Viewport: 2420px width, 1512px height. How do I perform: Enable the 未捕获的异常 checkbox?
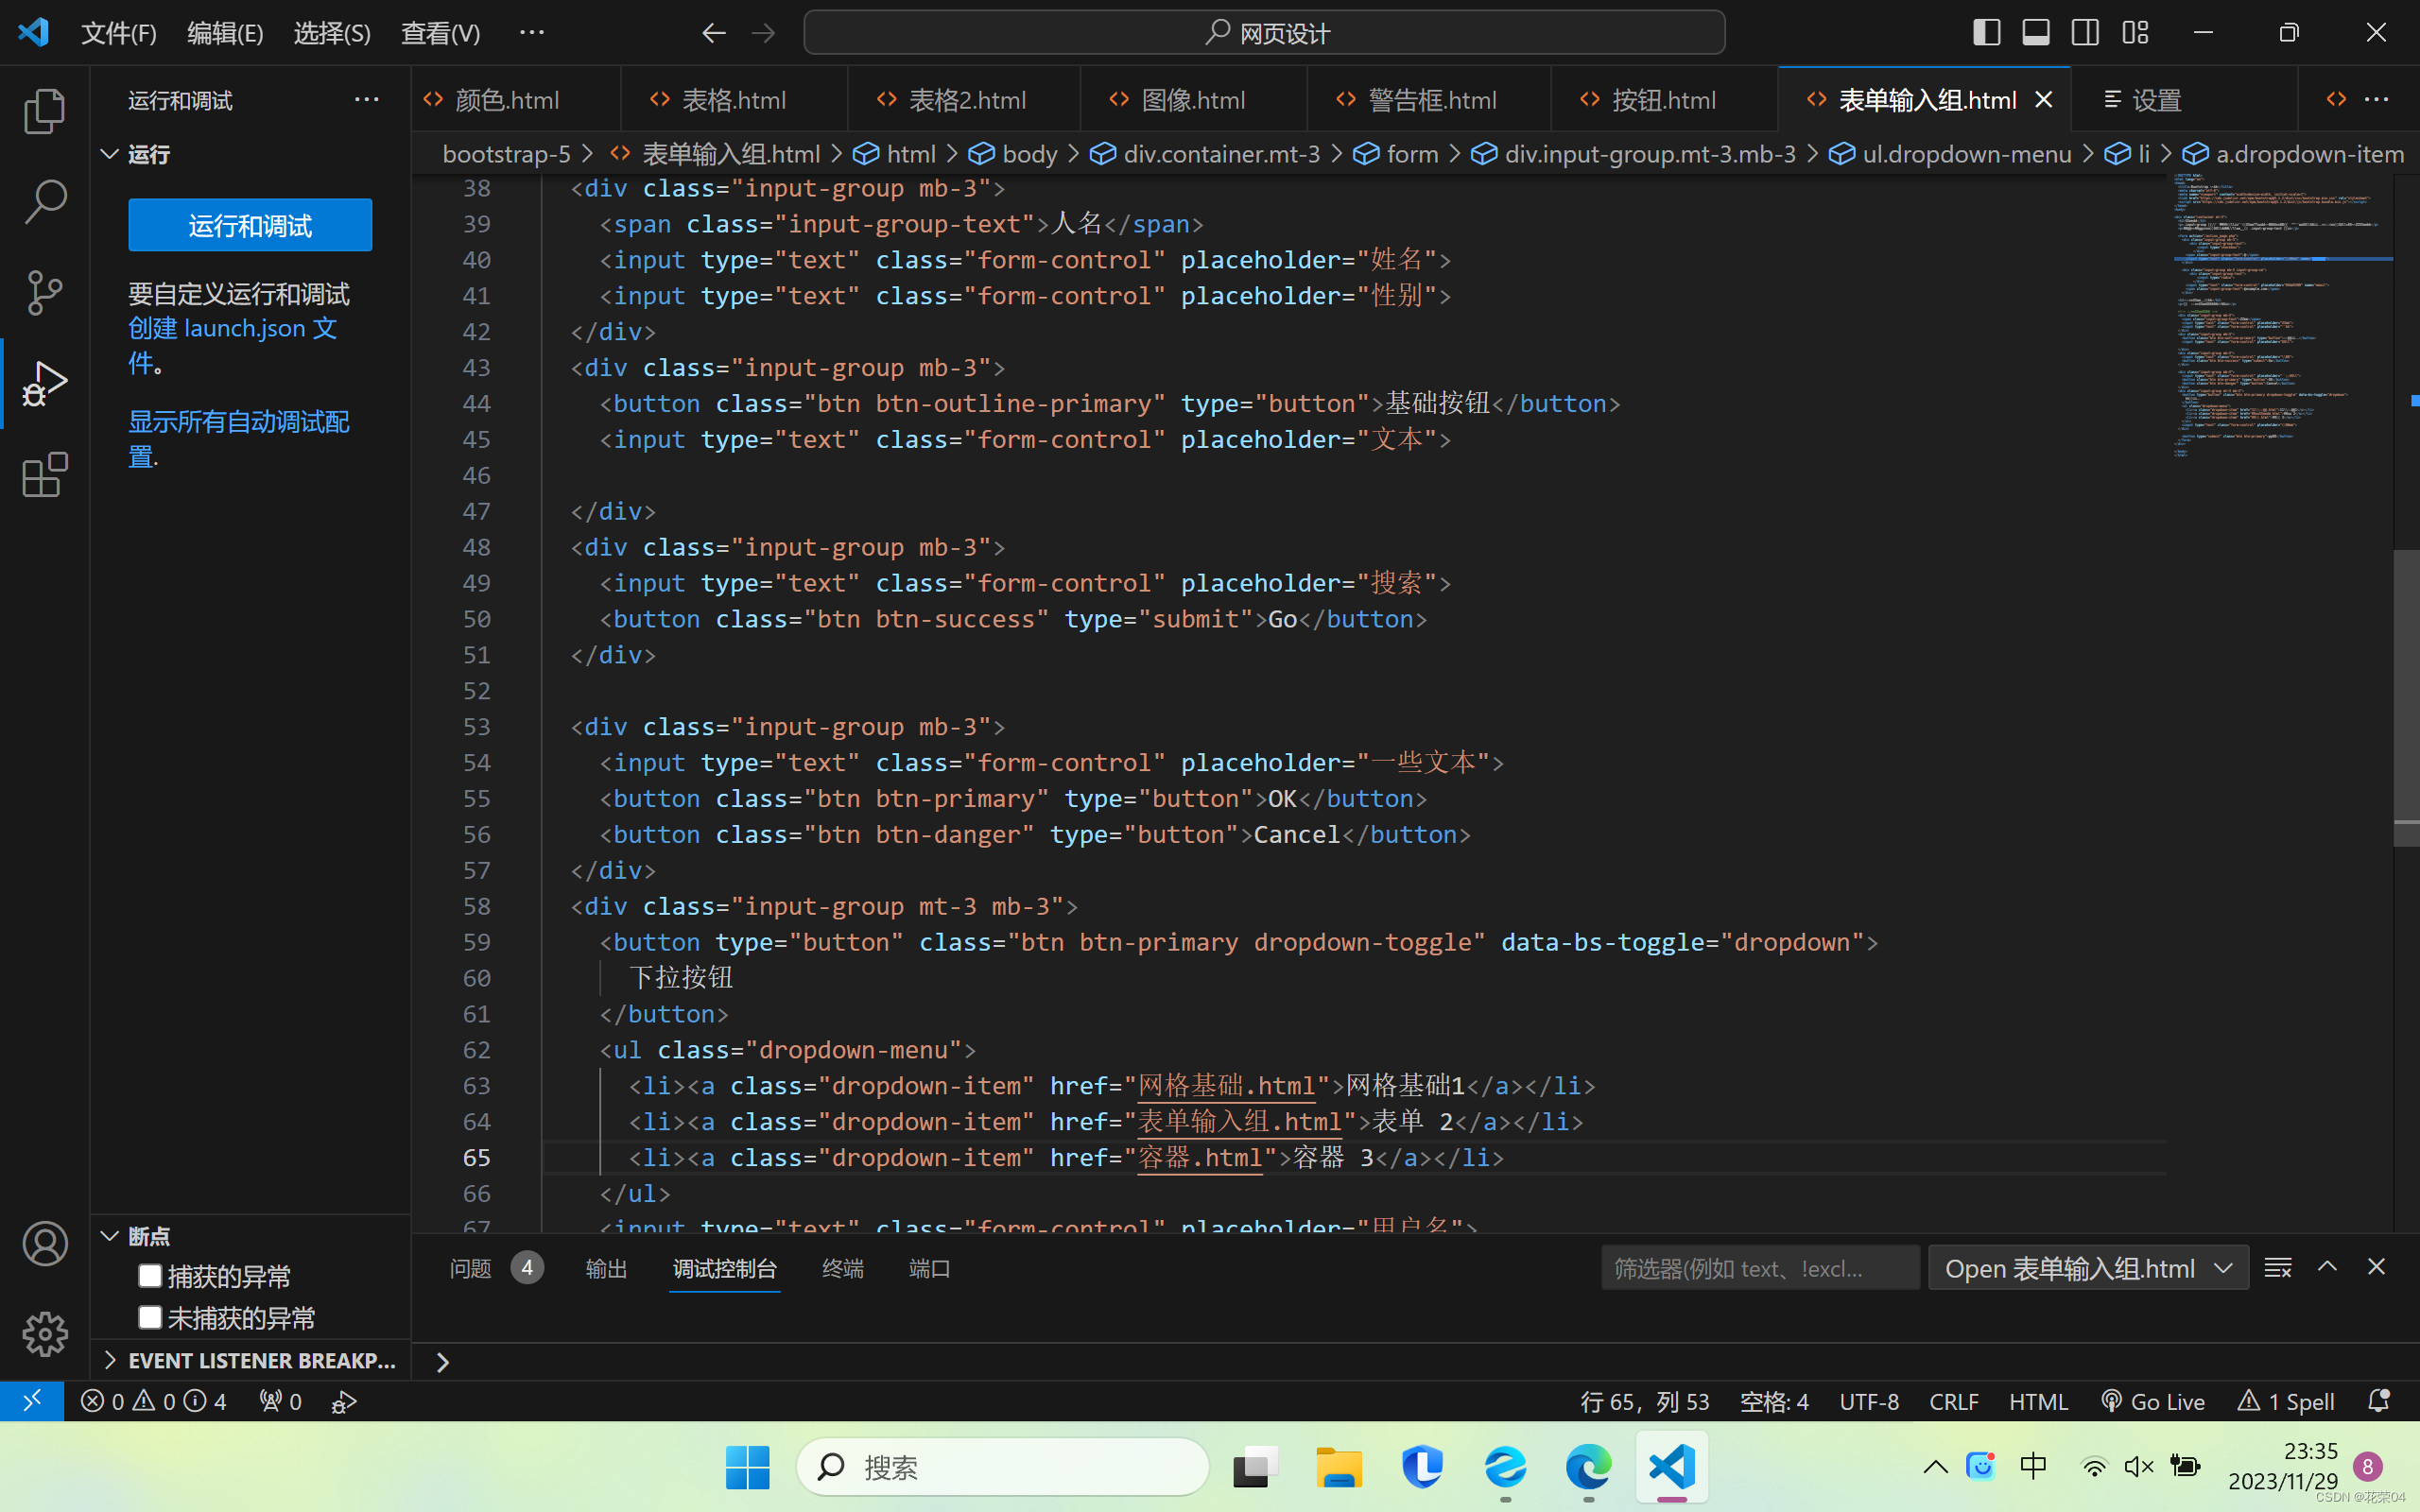click(x=150, y=1317)
